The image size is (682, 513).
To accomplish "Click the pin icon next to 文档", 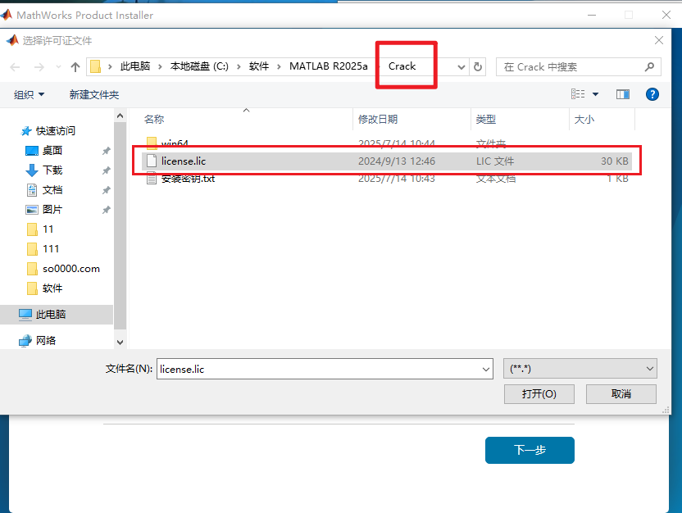I will 106,190.
